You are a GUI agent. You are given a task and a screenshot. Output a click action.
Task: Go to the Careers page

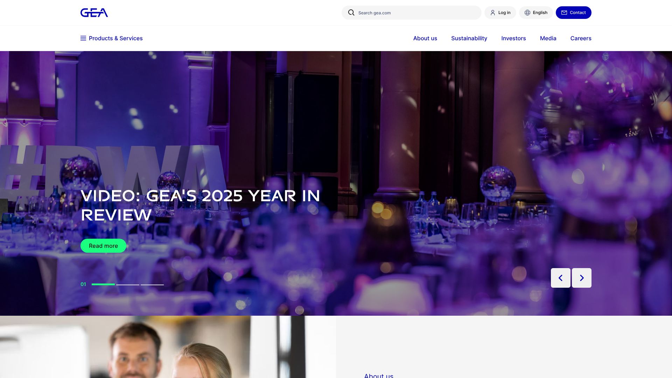581,38
